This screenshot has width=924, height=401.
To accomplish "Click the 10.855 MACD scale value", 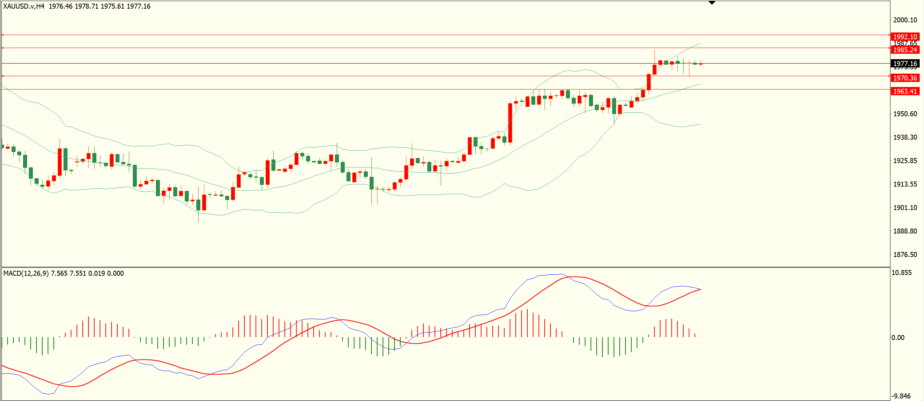I will [x=902, y=273].
